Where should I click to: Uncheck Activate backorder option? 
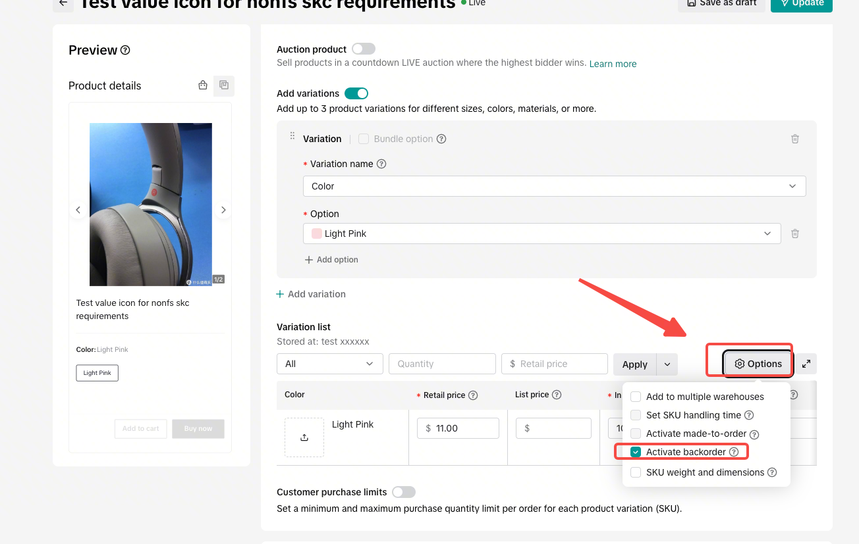coord(636,452)
